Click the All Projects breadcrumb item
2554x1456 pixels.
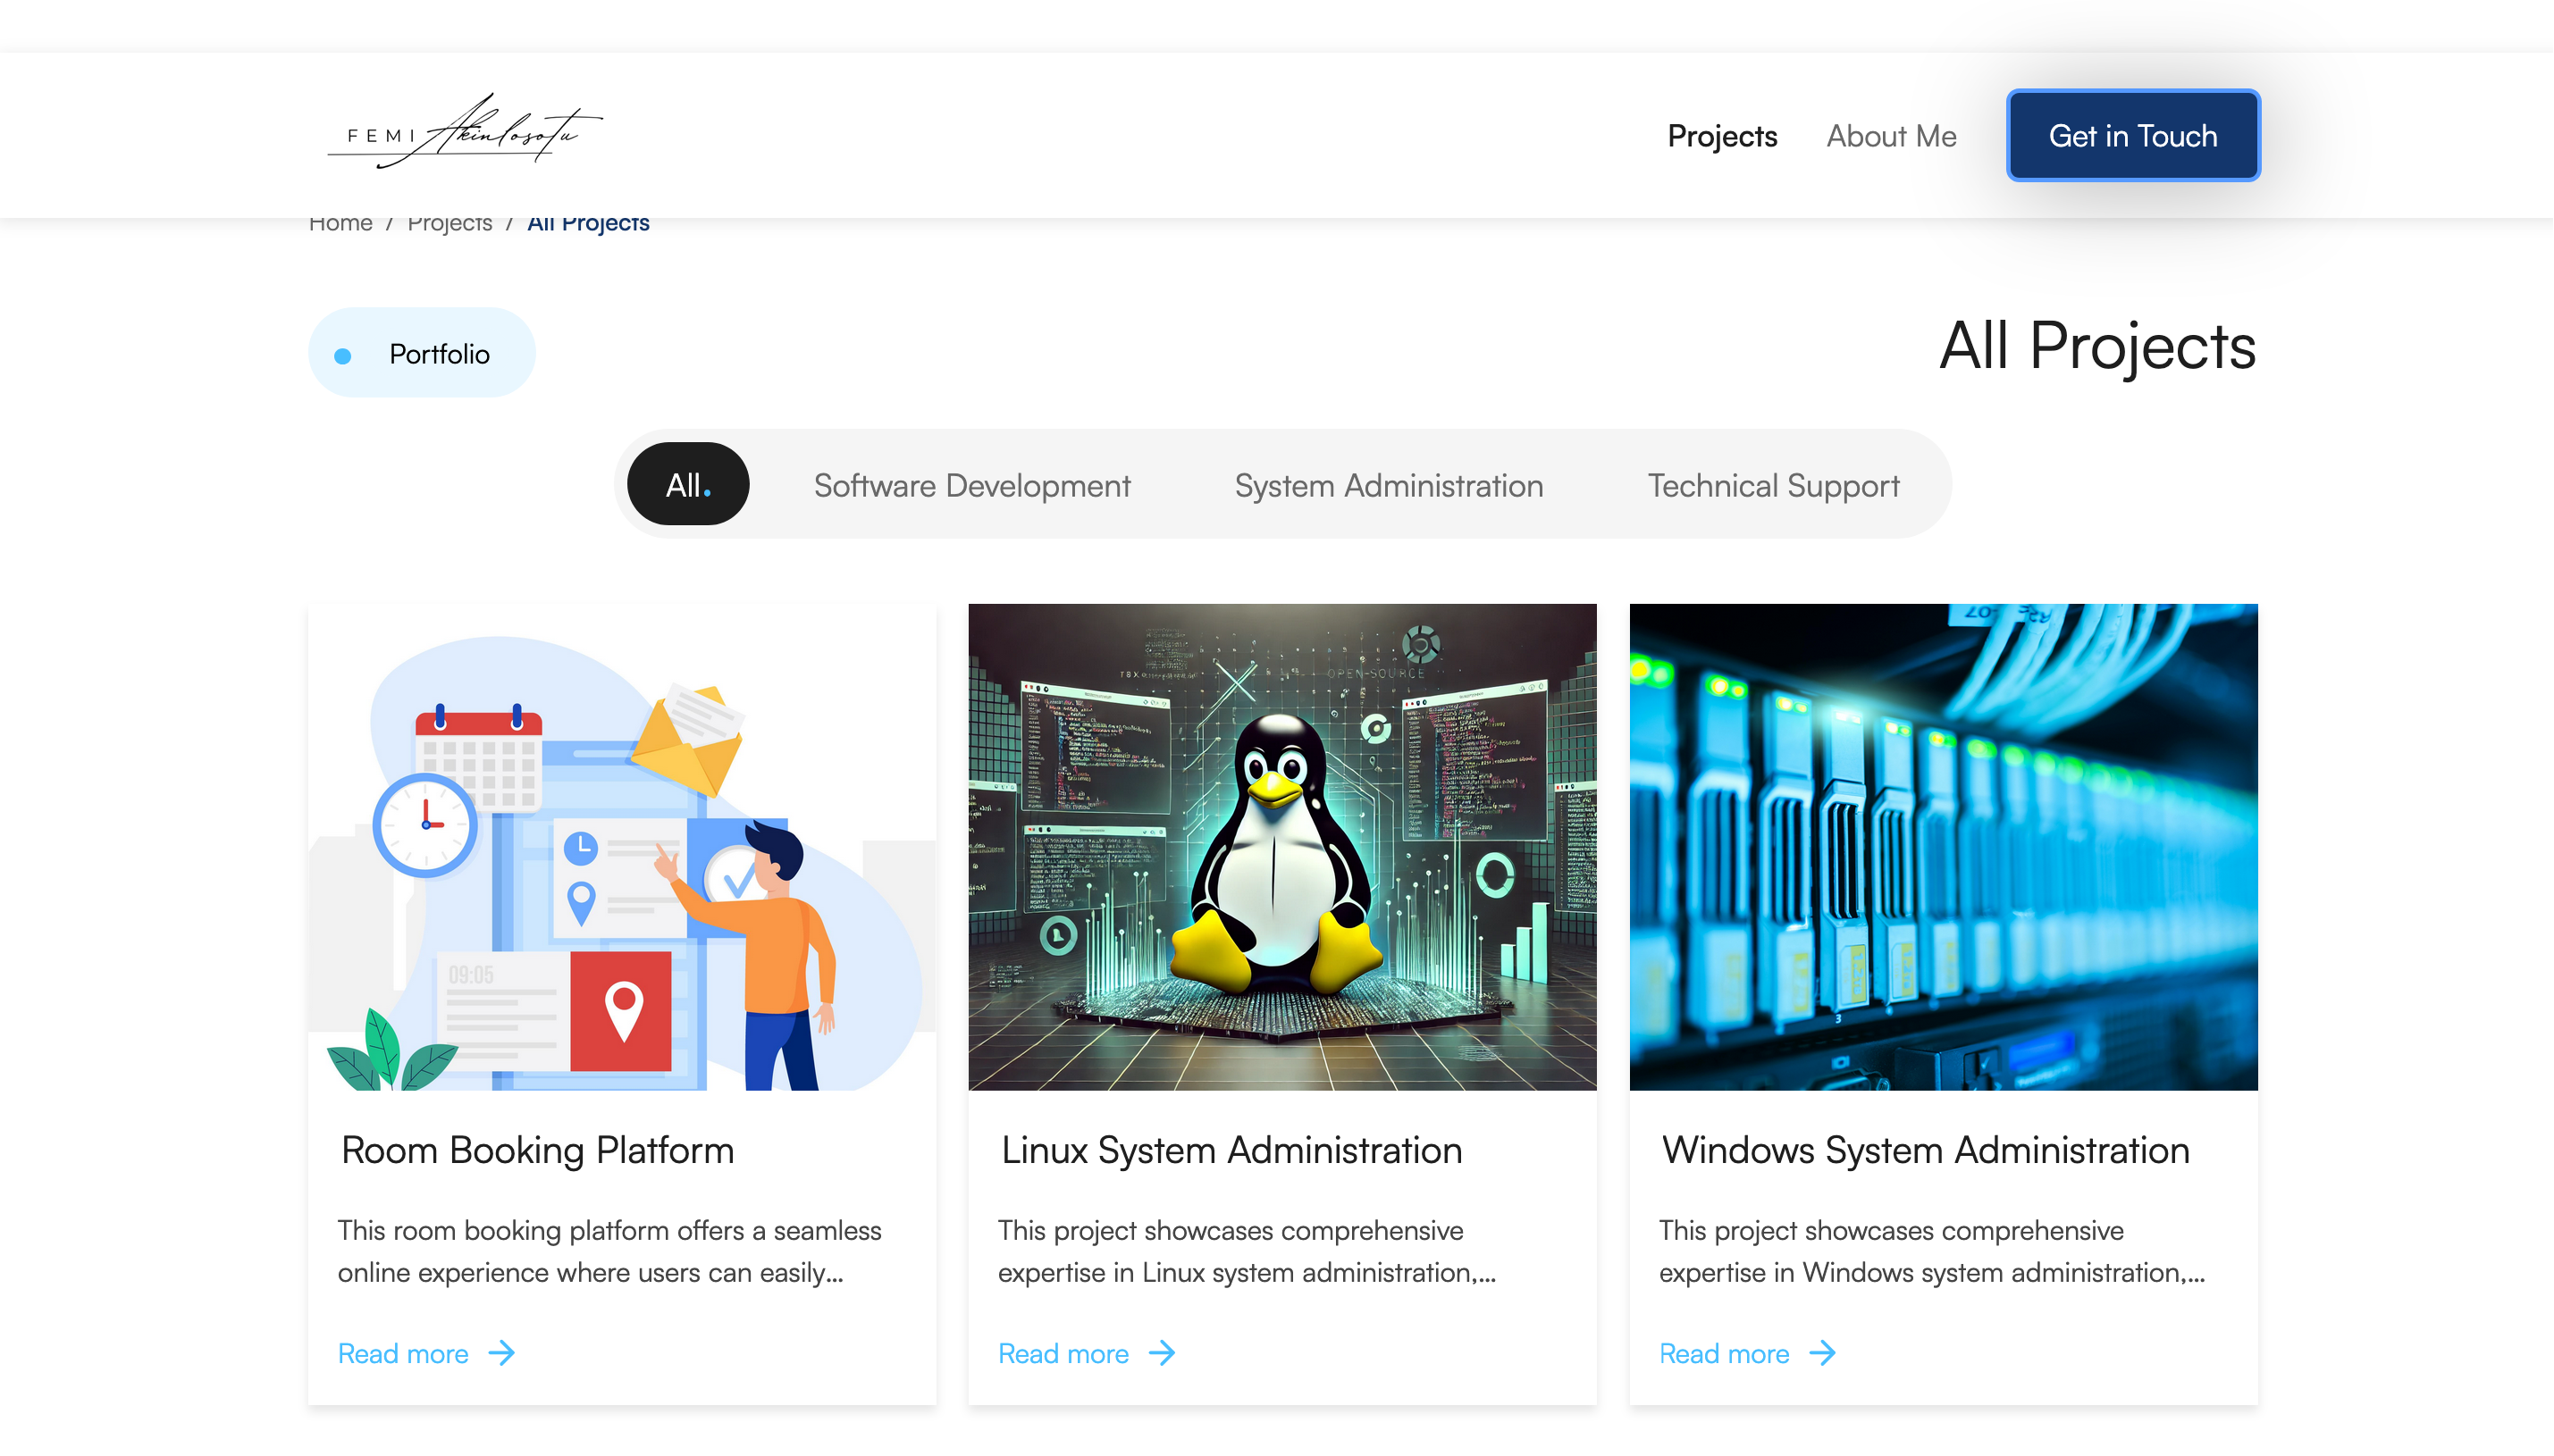(x=588, y=224)
